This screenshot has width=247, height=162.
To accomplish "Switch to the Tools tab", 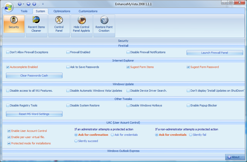I will [x=24, y=11].
